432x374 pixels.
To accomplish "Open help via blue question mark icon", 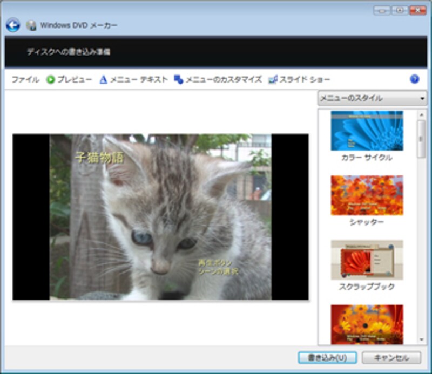I will [x=414, y=79].
